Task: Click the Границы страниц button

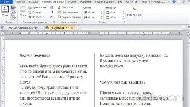Action: (x=69, y=17)
